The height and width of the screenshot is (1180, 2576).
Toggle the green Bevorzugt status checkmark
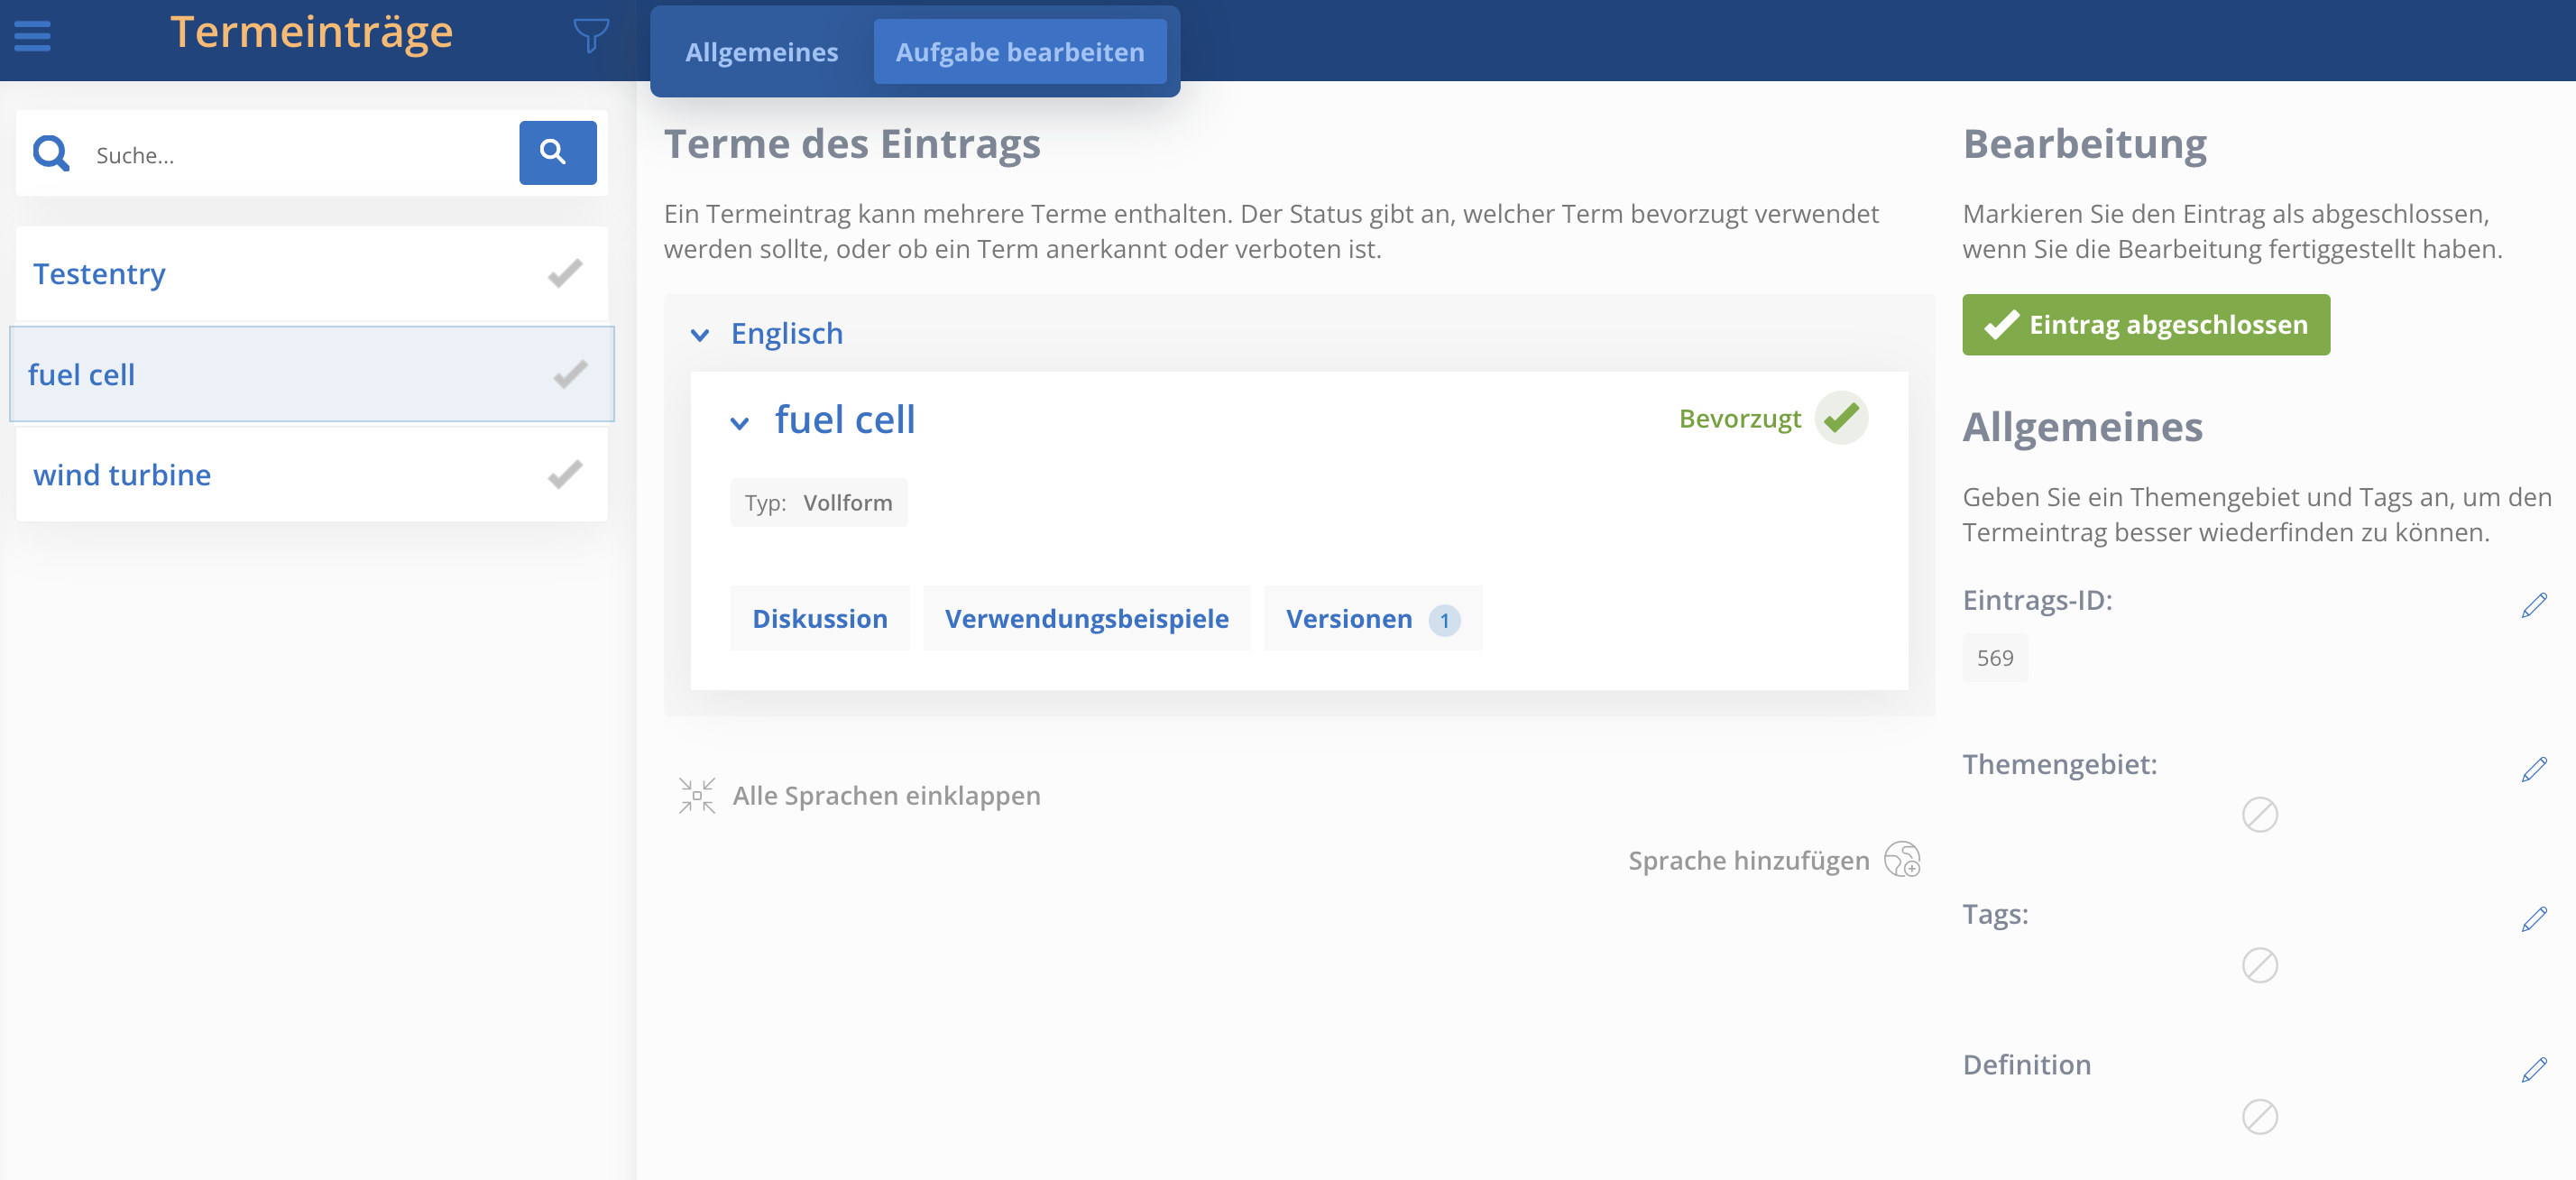click(1841, 418)
